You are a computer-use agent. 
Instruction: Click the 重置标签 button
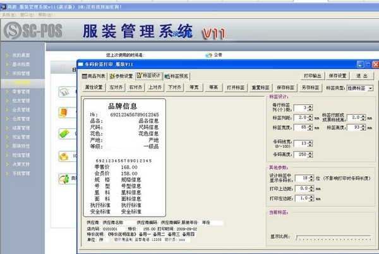(260, 87)
